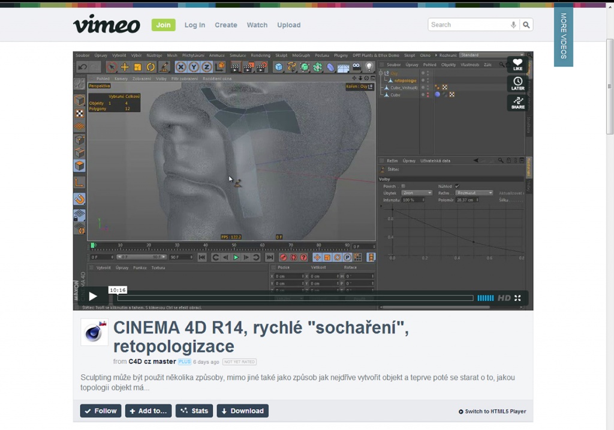Viewport: 614px width, 430px height.
Task: Click the light bulb icon in toolbar
Action: tap(369, 67)
